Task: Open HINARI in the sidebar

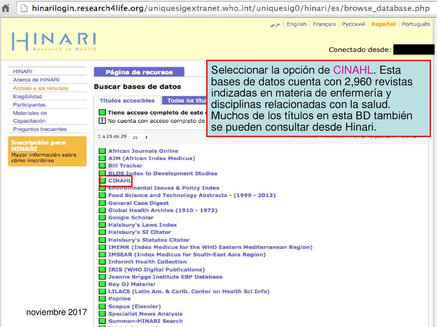Action: pos(23,72)
